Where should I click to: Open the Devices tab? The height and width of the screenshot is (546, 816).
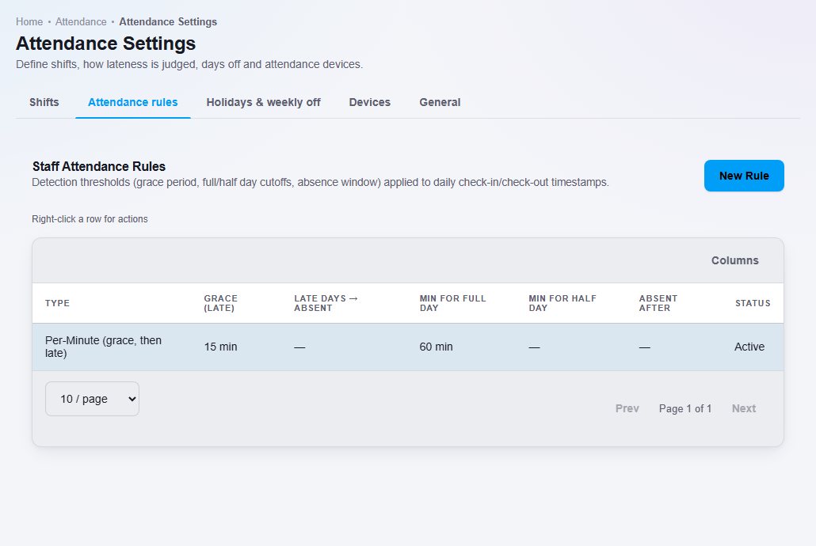369,102
